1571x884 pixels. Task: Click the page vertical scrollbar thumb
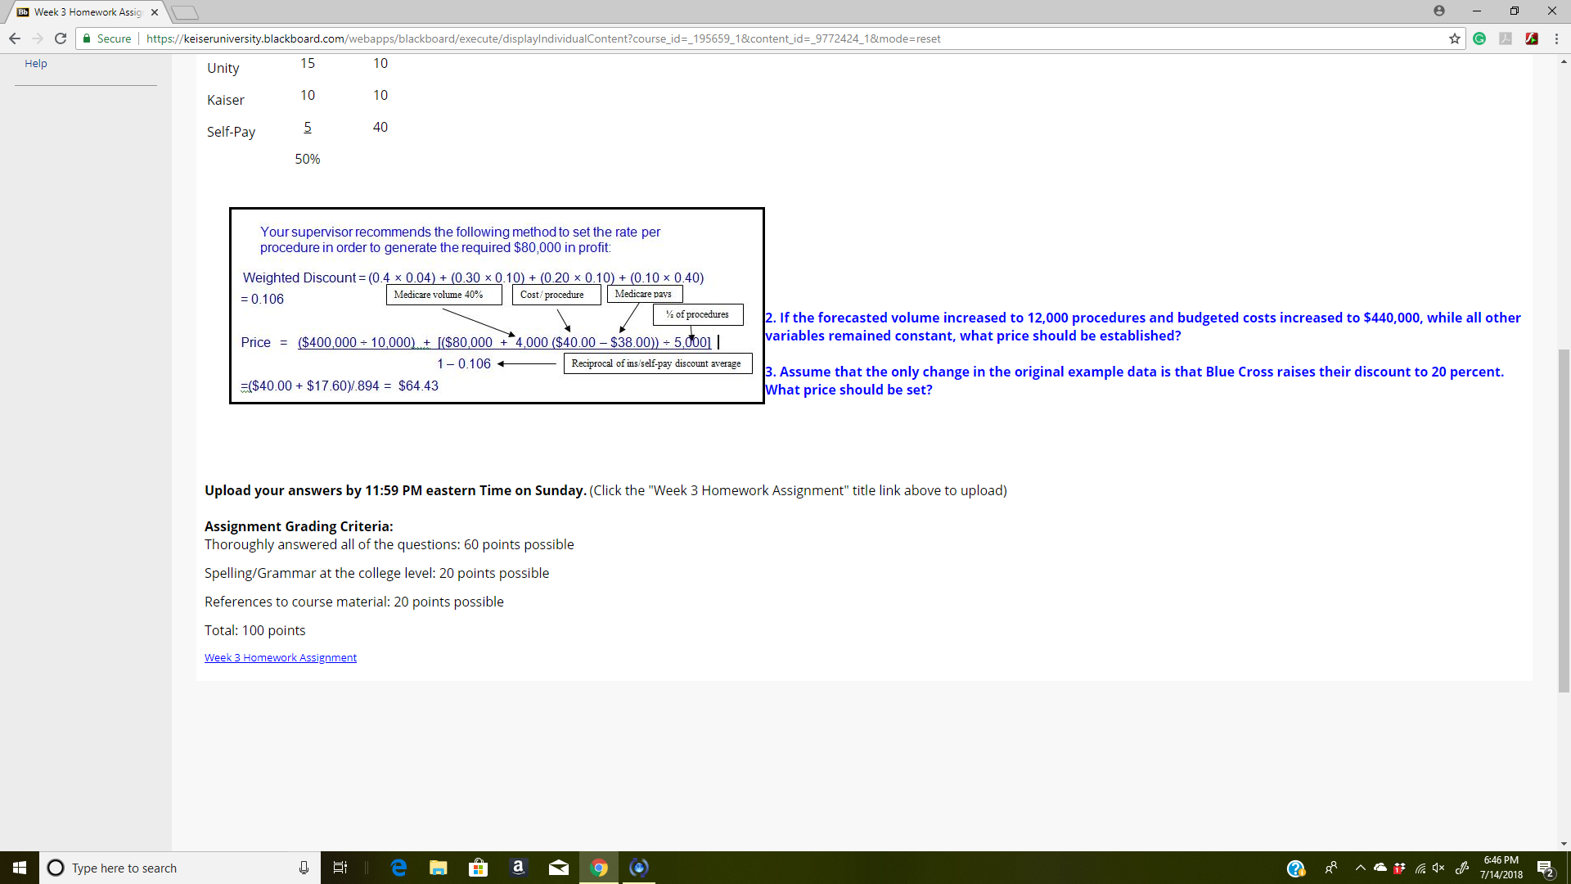1564,521
